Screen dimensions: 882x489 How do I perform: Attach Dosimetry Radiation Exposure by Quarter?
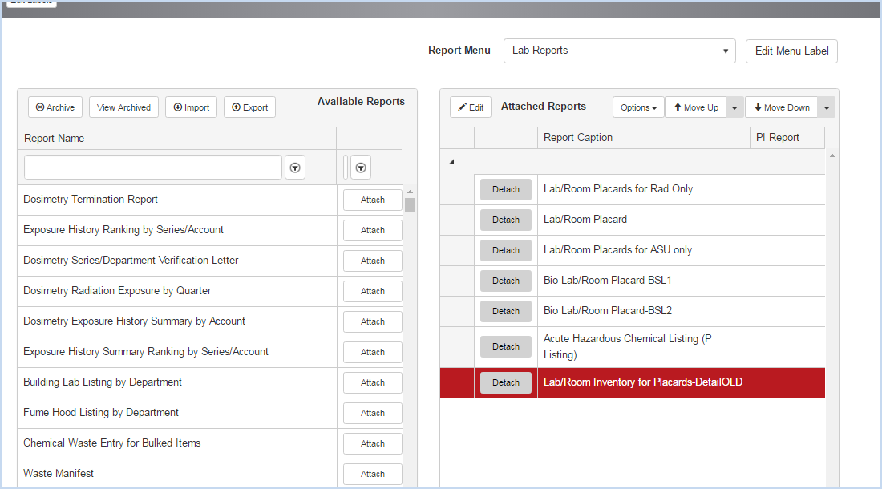coord(372,291)
